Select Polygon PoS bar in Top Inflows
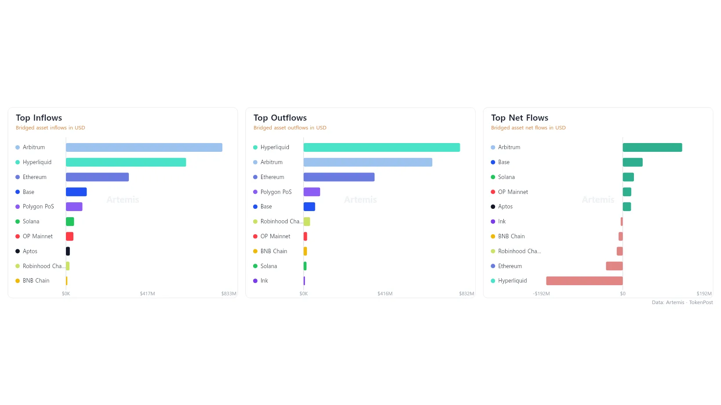This screenshot has height=405, width=721. coord(74,207)
